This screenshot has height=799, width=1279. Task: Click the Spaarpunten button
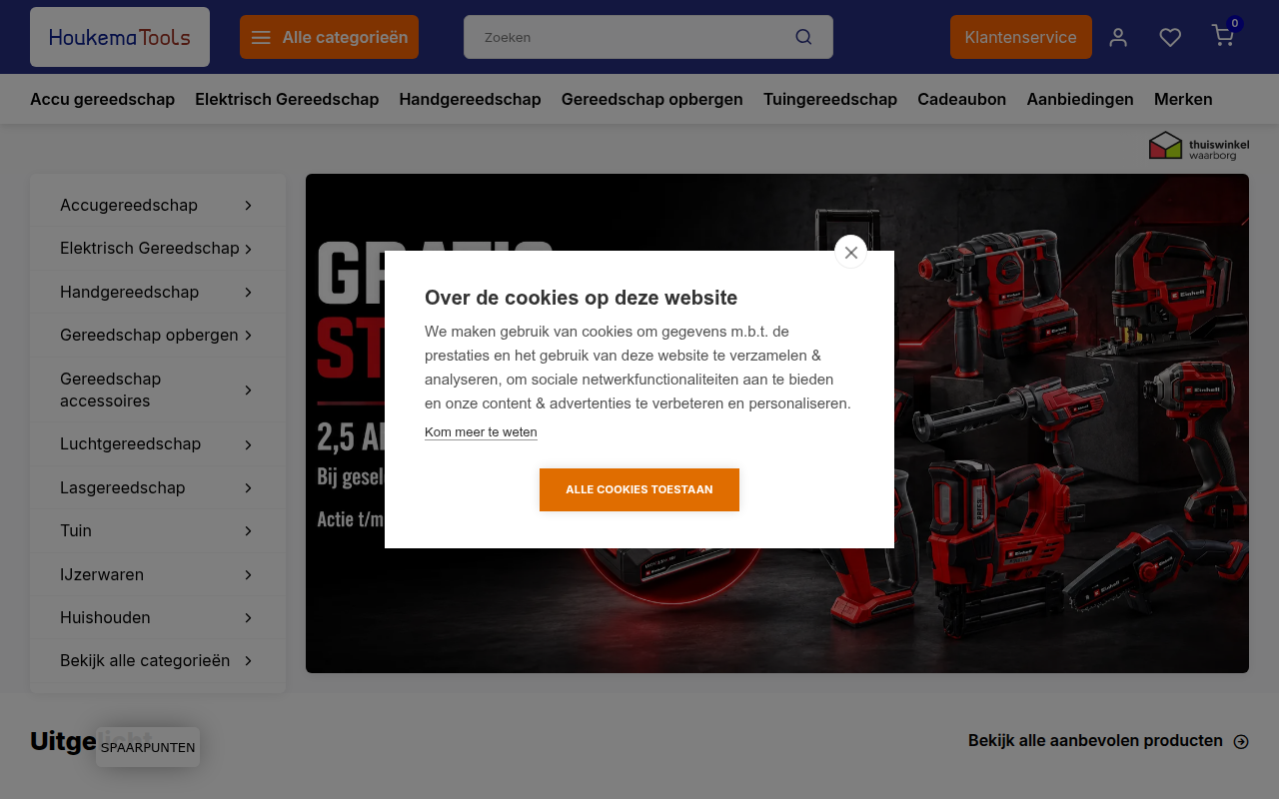(x=148, y=747)
